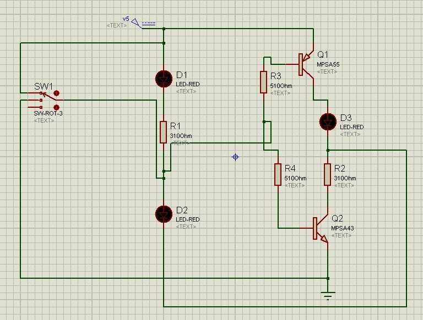Click the blue origin marker crosshair

(x=235, y=157)
